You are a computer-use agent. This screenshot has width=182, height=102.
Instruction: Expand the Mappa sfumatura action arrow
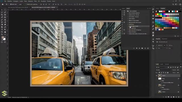tap(128, 32)
